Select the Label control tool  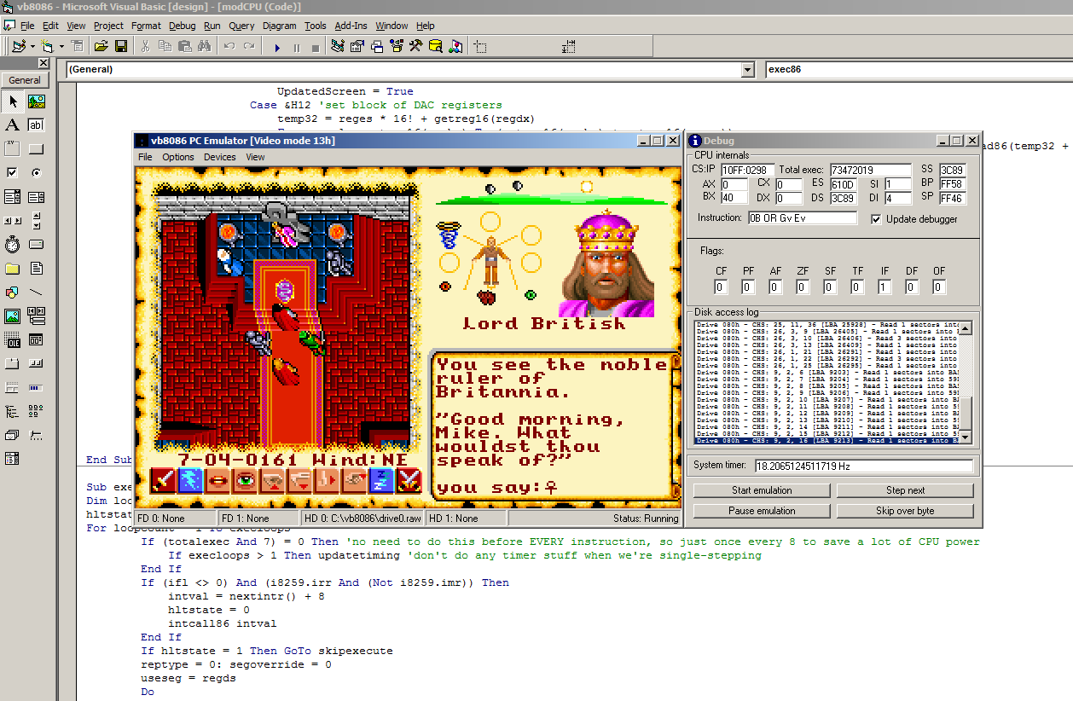pos(13,125)
